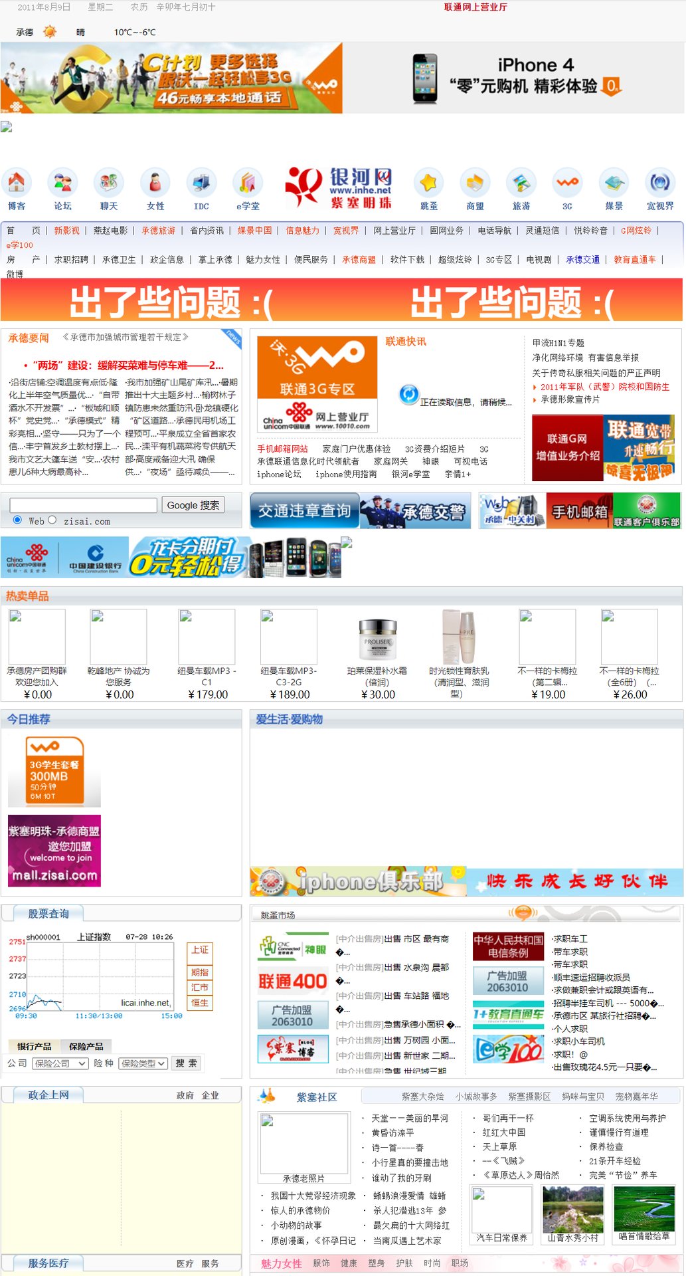Click the orange logo atop 跳蚤市场
Viewport: 686px width, 1276px height.
(523, 912)
